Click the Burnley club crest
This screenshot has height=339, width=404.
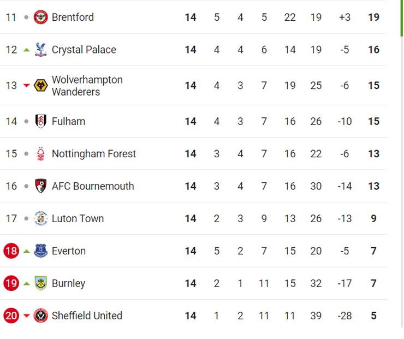tap(41, 283)
